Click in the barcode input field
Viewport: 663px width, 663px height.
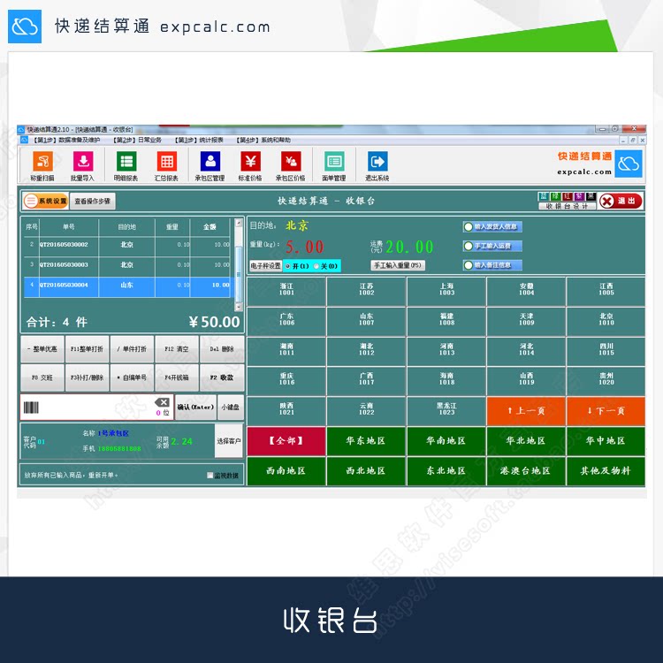96,408
